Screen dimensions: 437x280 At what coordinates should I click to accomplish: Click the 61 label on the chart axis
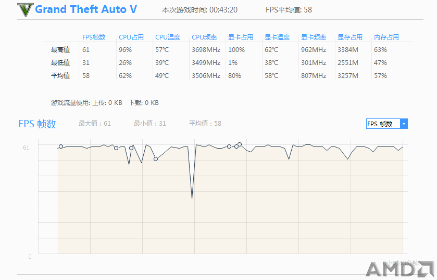pyautogui.click(x=26, y=148)
